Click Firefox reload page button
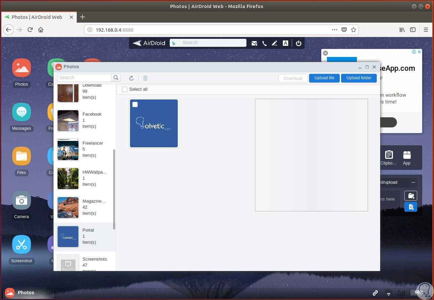This screenshot has height=300, width=434. (30, 30)
